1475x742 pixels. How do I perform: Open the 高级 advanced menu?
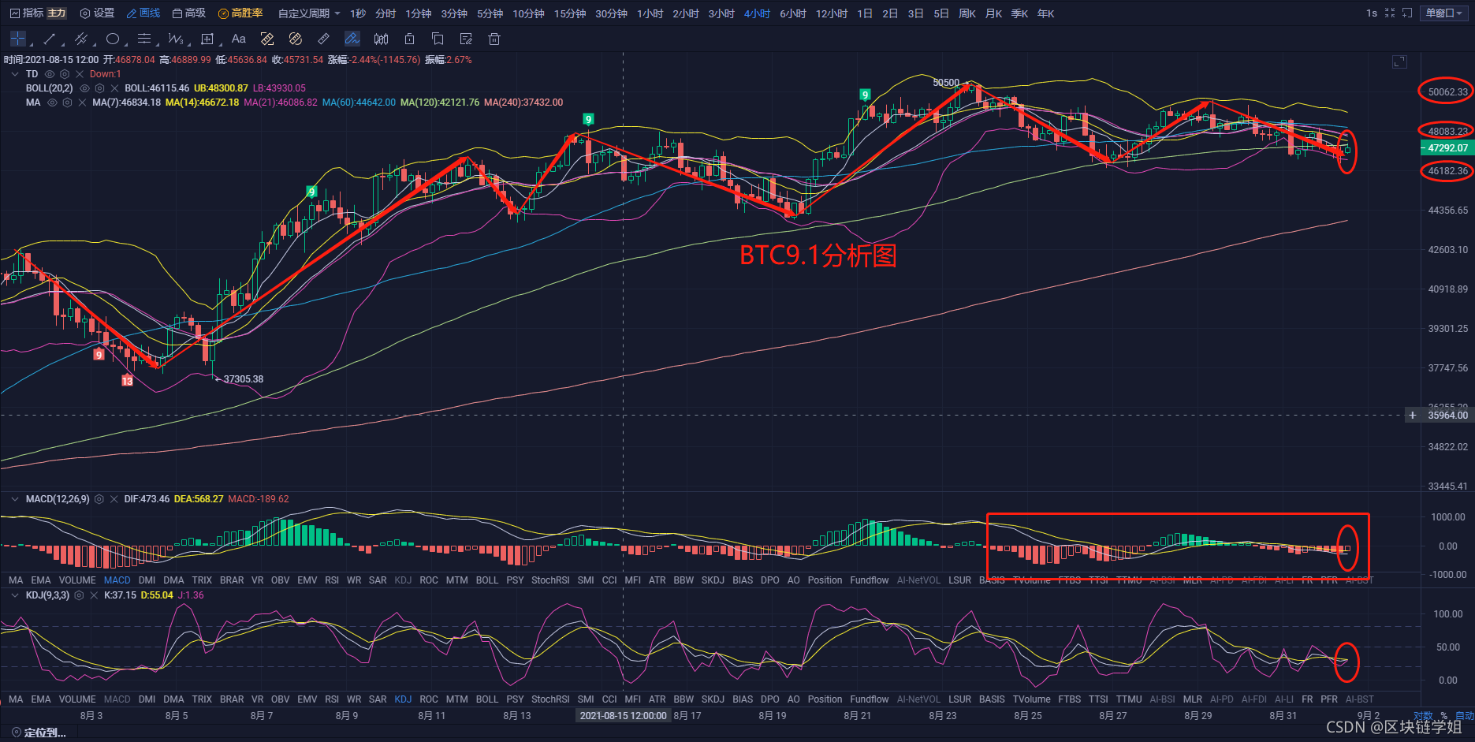[x=189, y=13]
